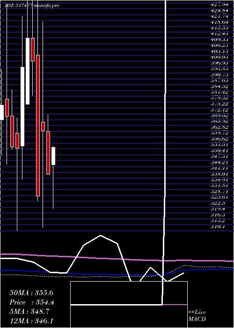
Task: Click the 313.2 price axis label
Action: pyautogui.click(x=218, y=221)
